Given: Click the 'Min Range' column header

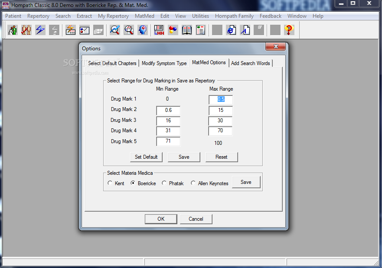Looking at the screenshot, I should click(x=167, y=89).
